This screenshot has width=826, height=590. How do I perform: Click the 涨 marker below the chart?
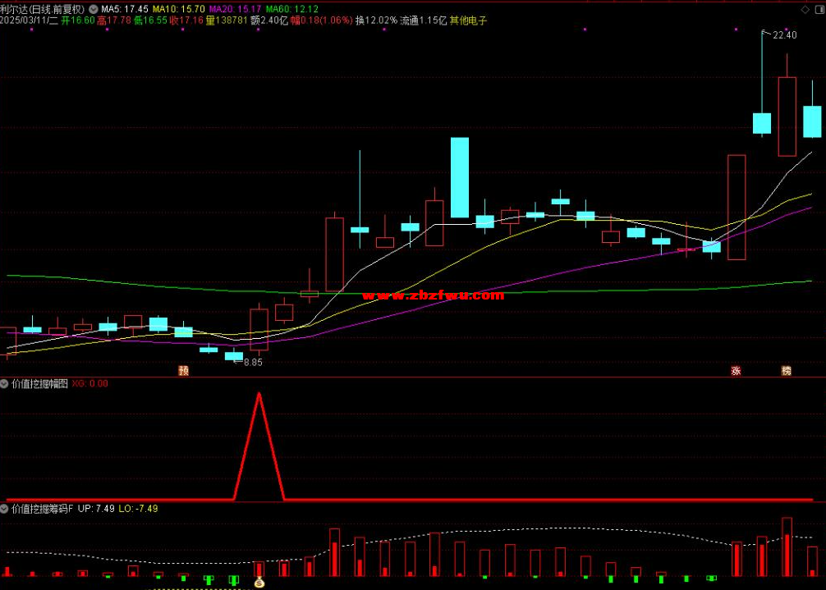click(736, 371)
